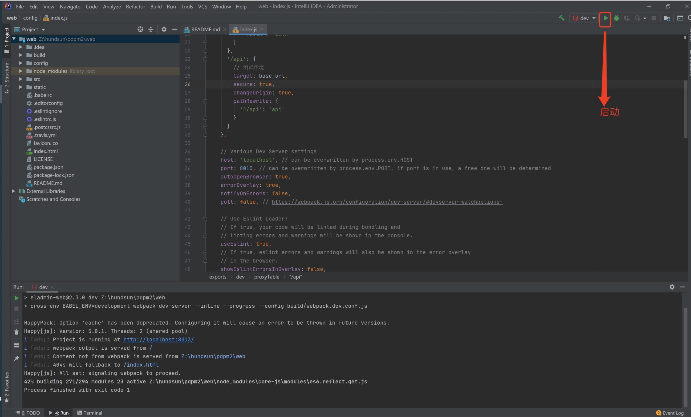691x417 pixels.
Task: Click 'secure: true,' code line
Action: (254, 84)
